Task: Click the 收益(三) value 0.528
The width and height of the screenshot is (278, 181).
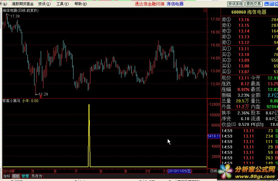Action: [244, 124]
